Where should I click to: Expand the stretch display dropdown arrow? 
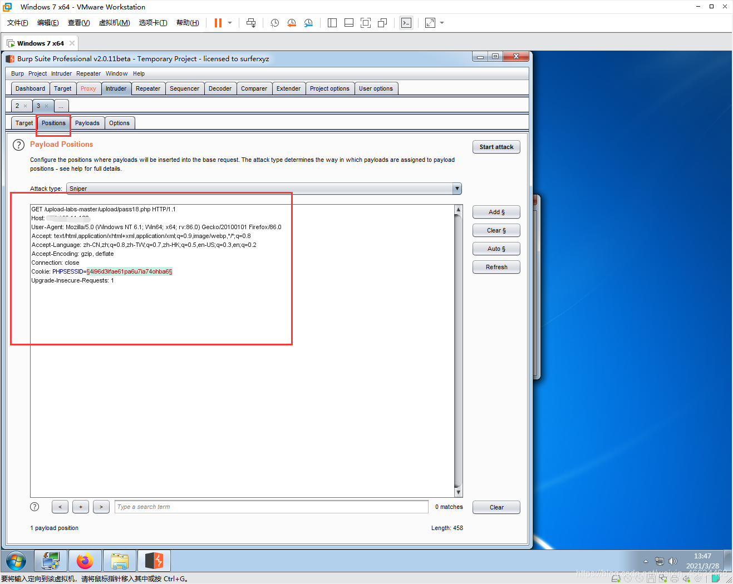[442, 23]
